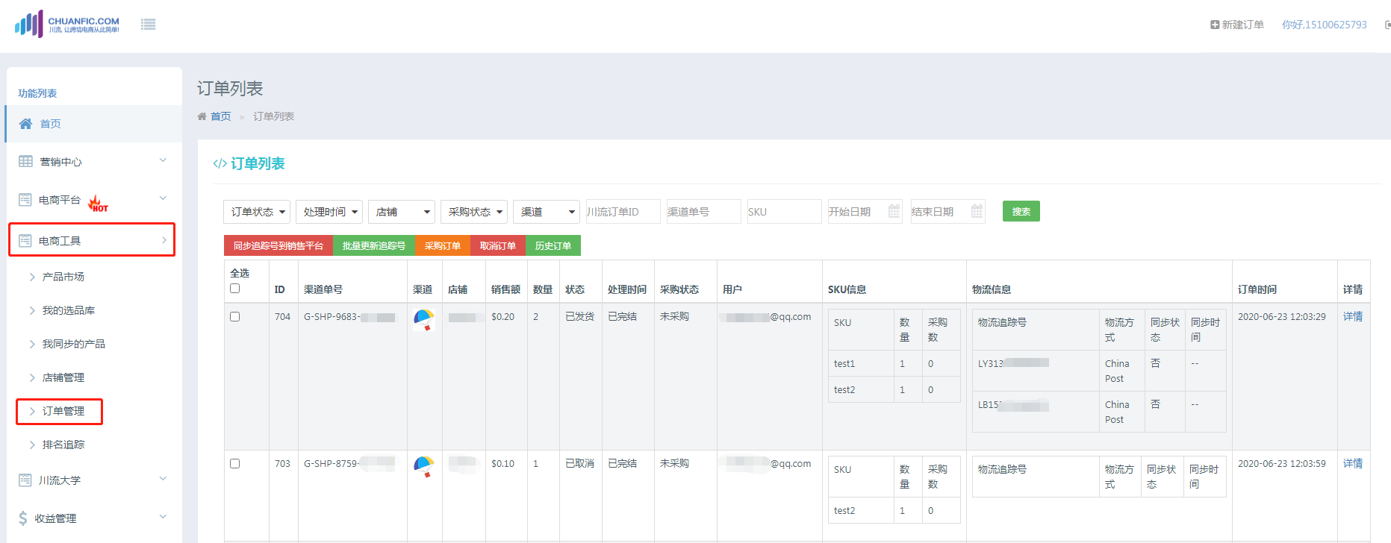Open the 开始日期 calendar icon
This screenshot has width=1391, height=543.
[x=894, y=212]
